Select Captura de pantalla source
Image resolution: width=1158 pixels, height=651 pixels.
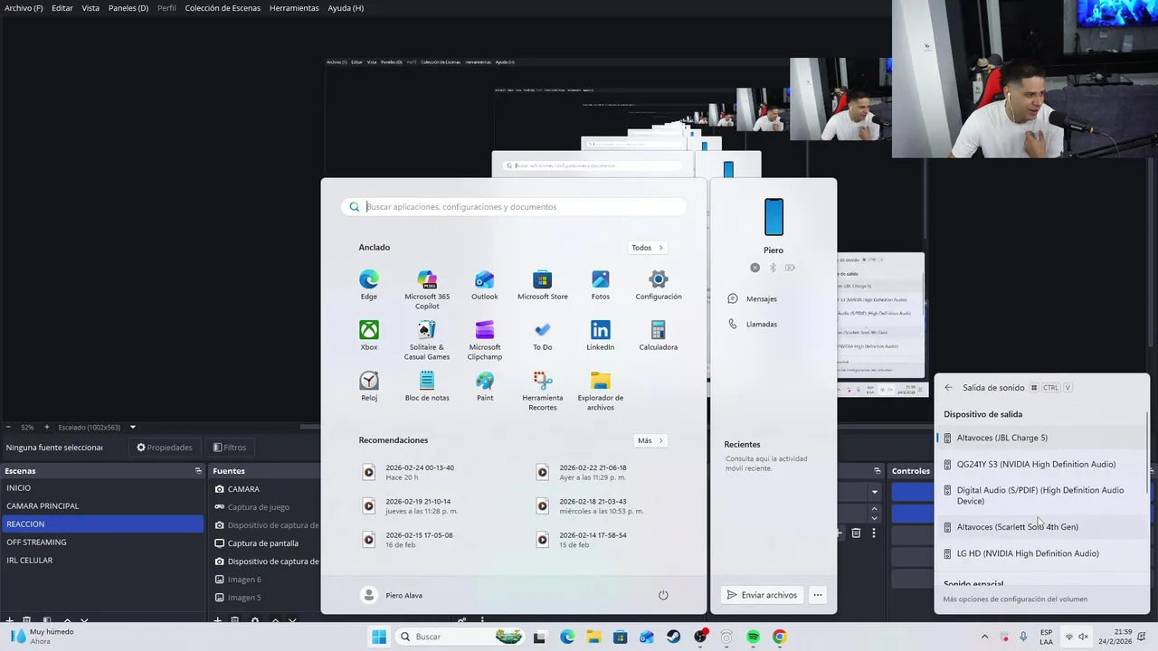(x=265, y=543)
